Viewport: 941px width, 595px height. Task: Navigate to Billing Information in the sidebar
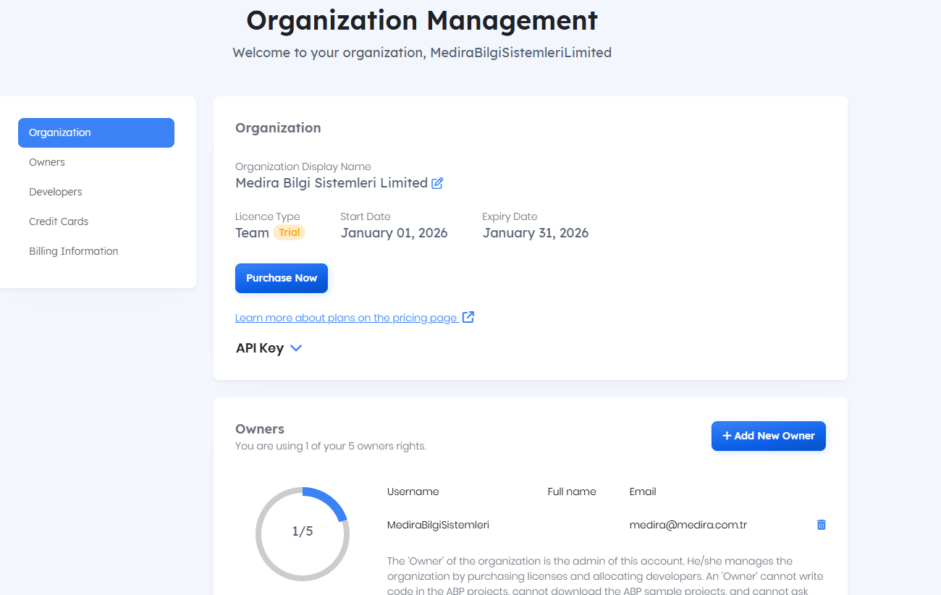click(x=74, y=251)
